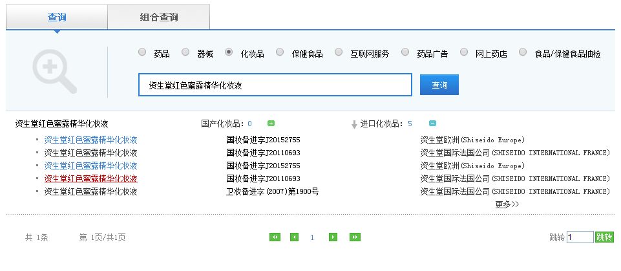Click the gray down arrow beside 进口化妆品
This screenshot has height=271, width=621.
pyautogui.click(x=353, y=124)
